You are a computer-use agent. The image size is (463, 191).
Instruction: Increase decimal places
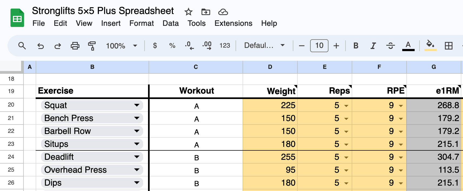pos(207,46)
